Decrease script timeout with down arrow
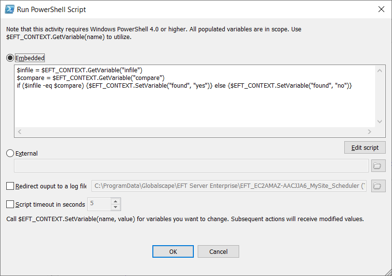This screenshot has height=276, width=392. coord(115,208)
